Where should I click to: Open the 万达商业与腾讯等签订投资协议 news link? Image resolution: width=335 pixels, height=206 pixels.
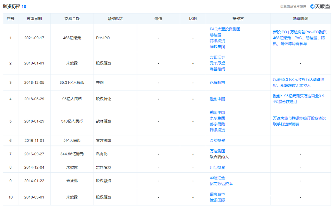click(x=299, y=121)
